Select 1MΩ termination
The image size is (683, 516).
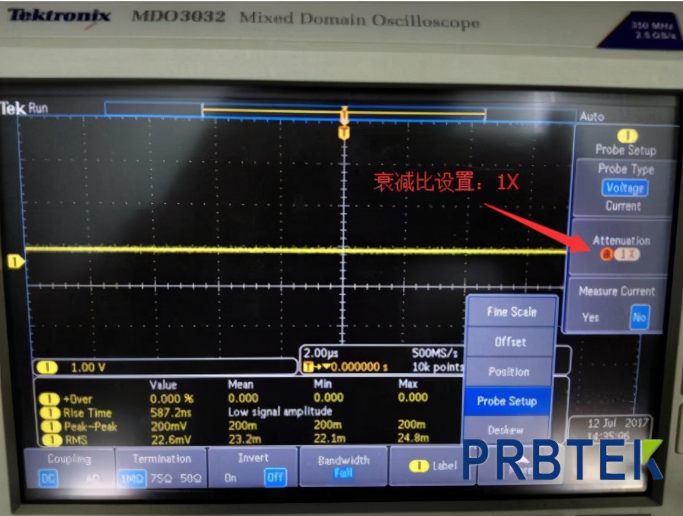tap(132, 479)
